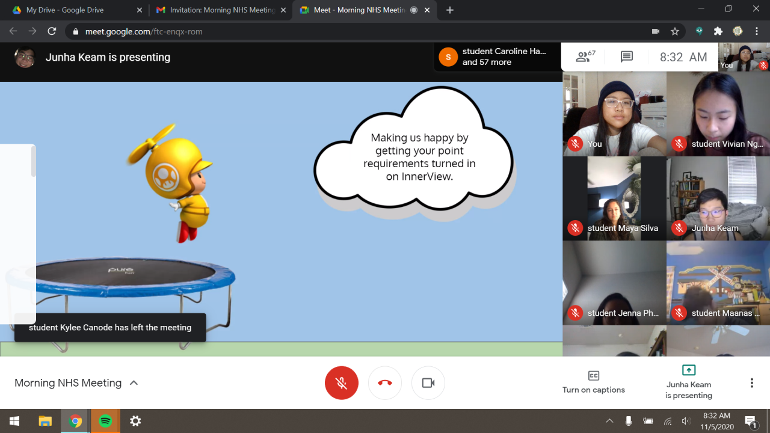Open Settings gear from the taskbar
The width and height of the screenshot is (770, 433).
[135, 421]
